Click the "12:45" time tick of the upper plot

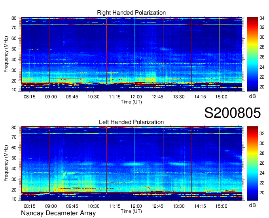[157, 97]
